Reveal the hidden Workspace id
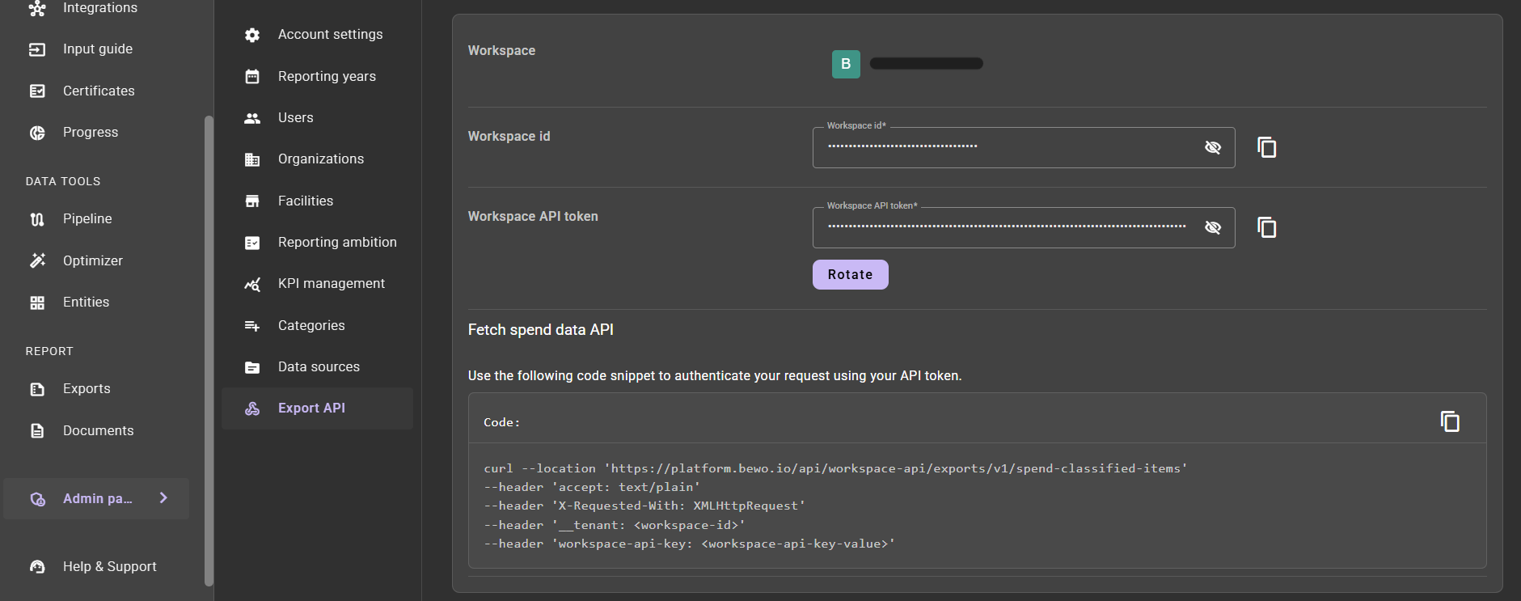 coord(1213,147)
